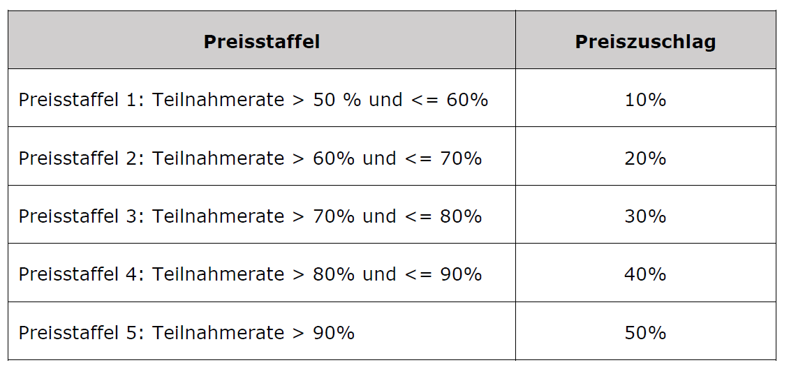Select the '<= 70%' upper limit text
The width and height of the screenshot is (789, 372).
[x=443, y=158]
